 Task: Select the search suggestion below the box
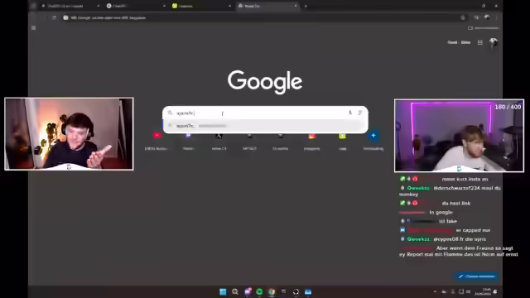point(265,126)
